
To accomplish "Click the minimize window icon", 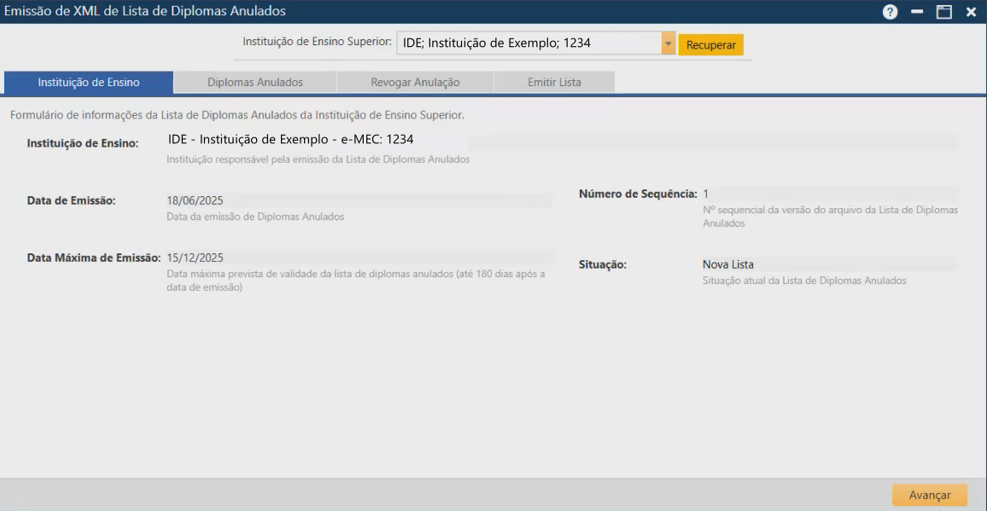I will [916, 11].
